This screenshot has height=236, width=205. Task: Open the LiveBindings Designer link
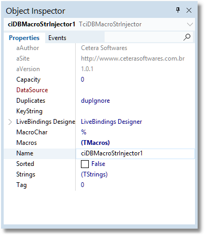pos(111,122)
